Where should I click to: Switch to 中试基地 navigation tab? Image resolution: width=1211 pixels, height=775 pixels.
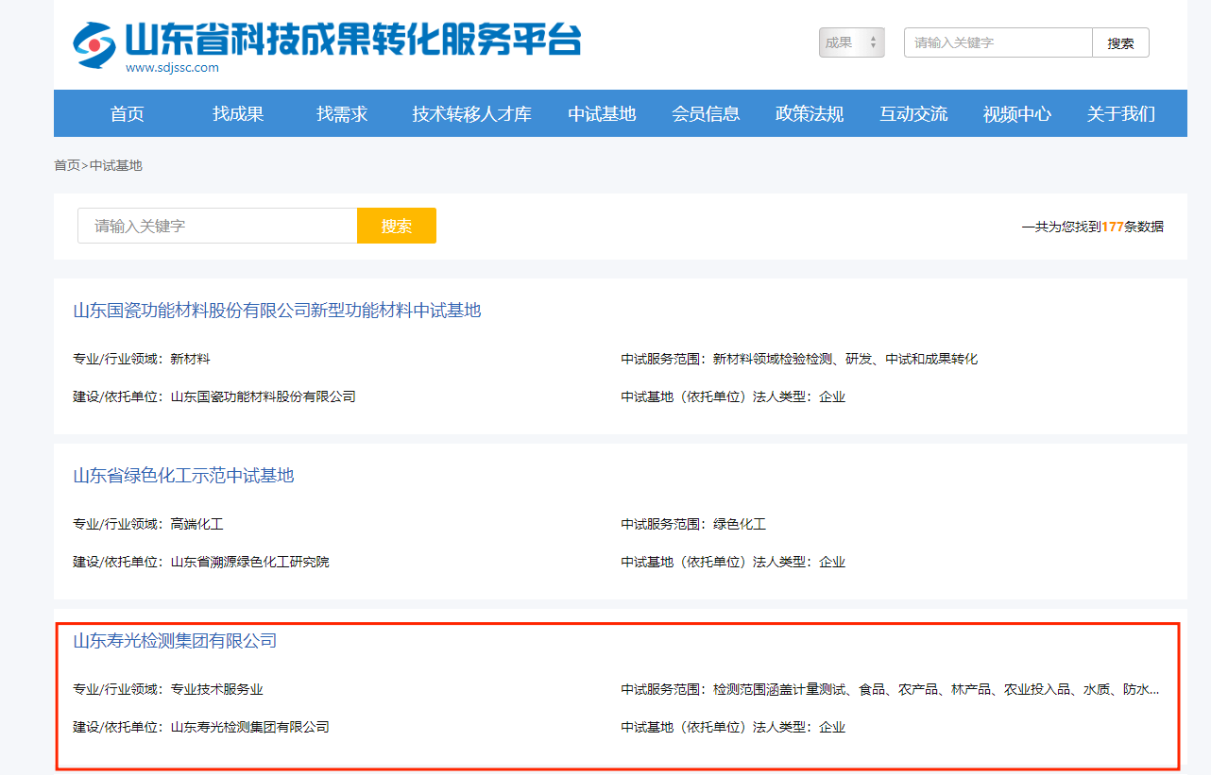(602, 114)
